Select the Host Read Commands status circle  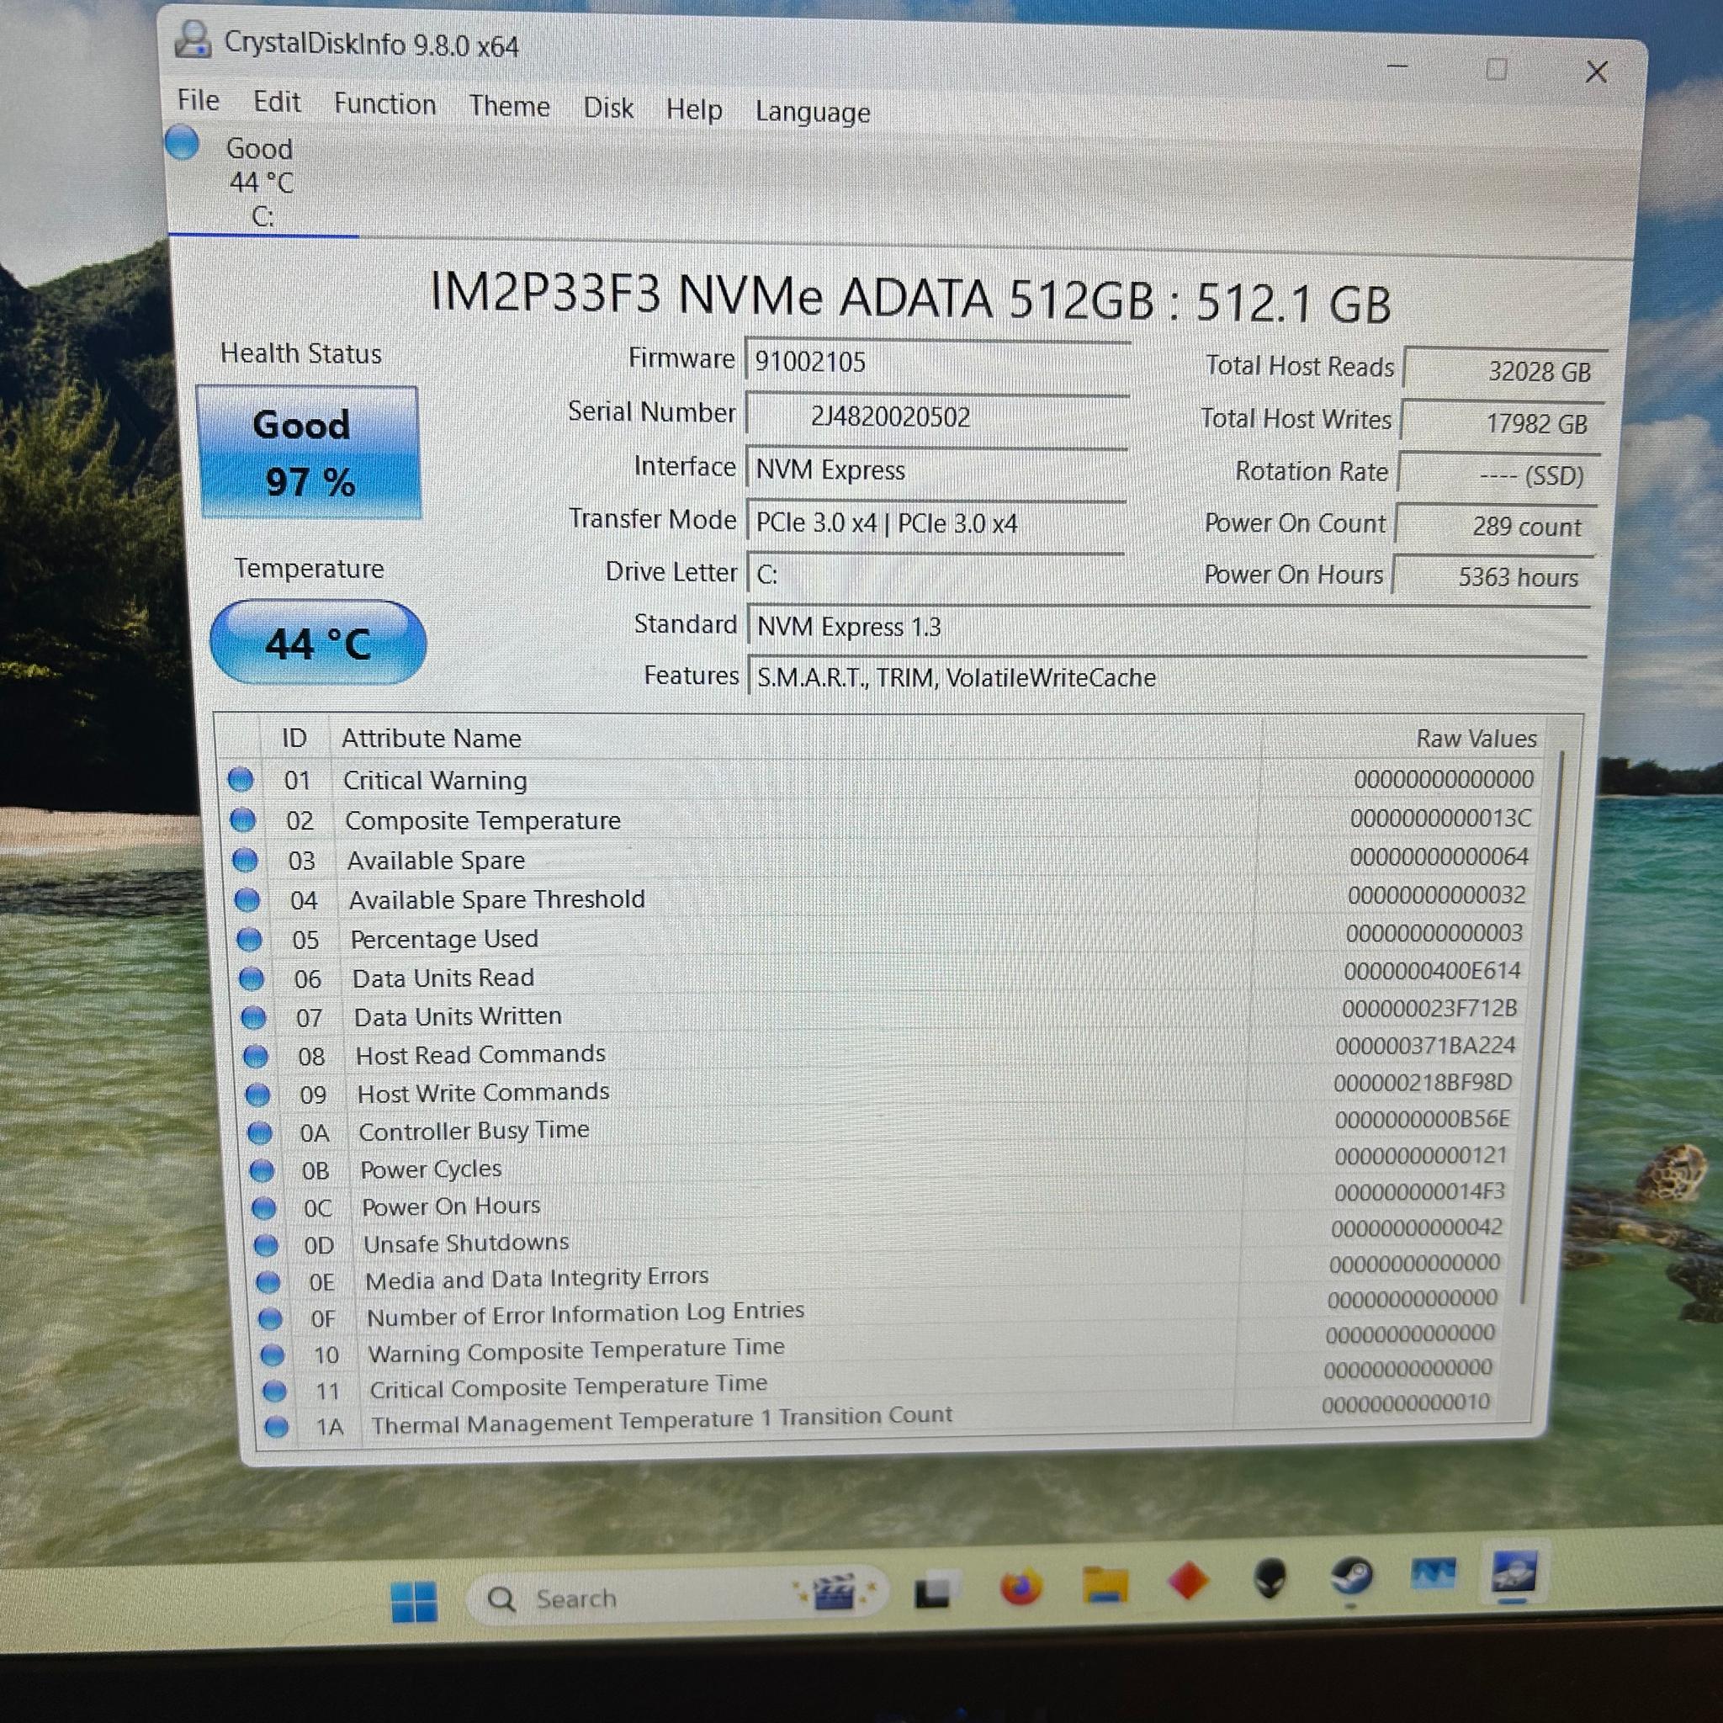pyautogui.click(x=256, y=1057)
